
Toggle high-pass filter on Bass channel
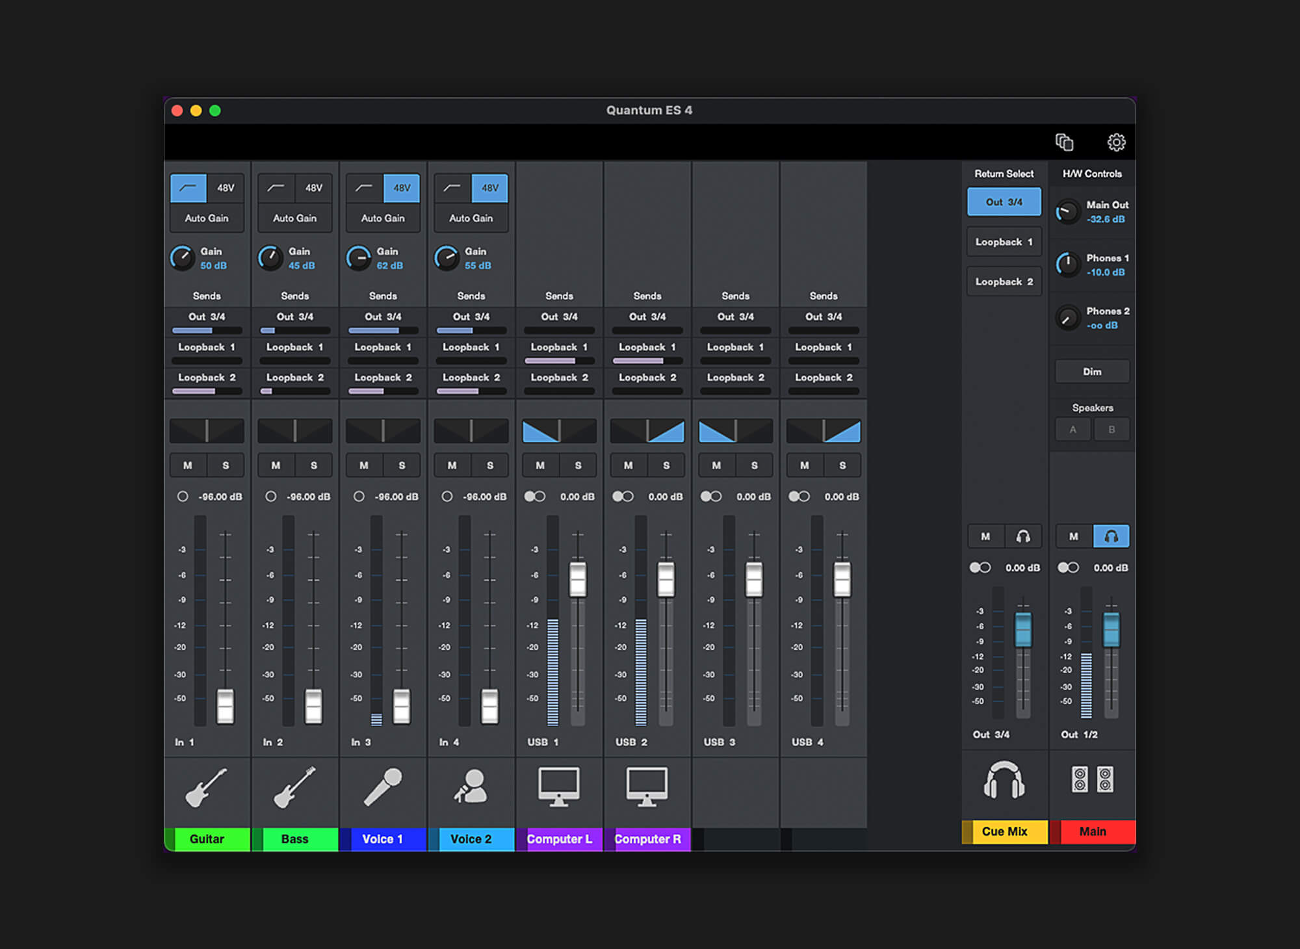276,188
